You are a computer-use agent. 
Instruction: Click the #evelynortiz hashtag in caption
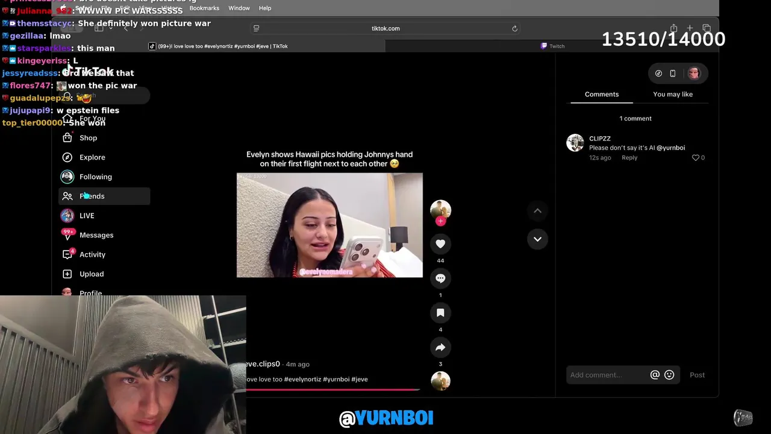click(302, 379)
